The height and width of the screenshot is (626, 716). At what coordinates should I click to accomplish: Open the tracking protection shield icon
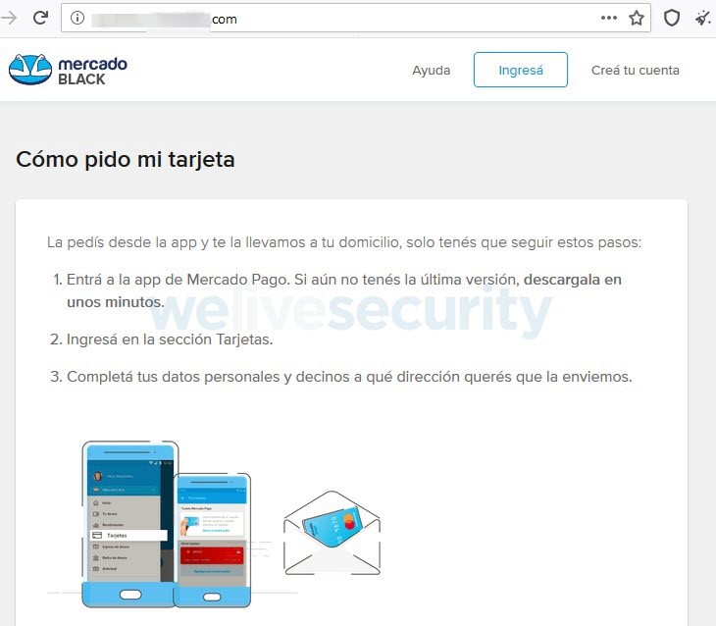[x=671, y=18]
